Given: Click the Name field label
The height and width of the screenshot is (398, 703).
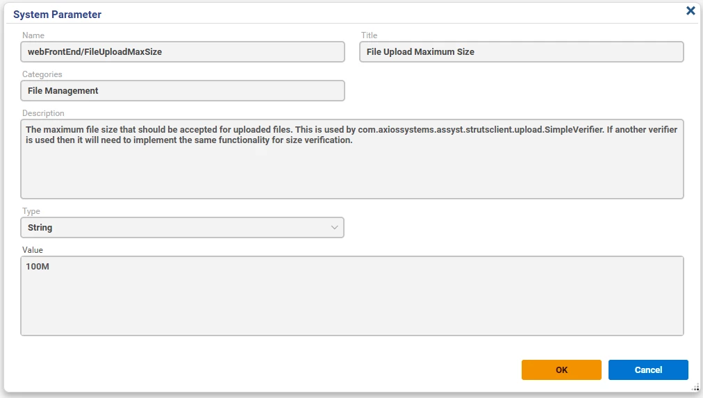Looking at the screenshot, I should (33, 35).
